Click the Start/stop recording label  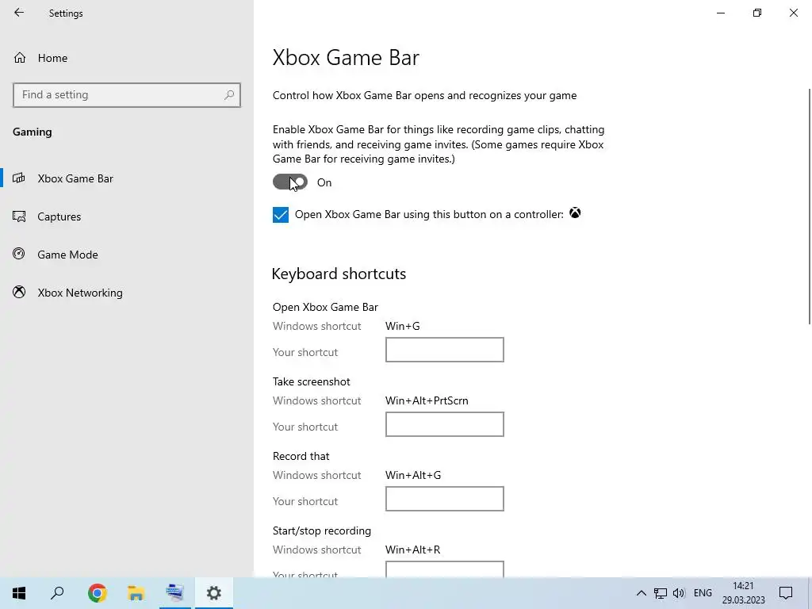coord(322,530)
